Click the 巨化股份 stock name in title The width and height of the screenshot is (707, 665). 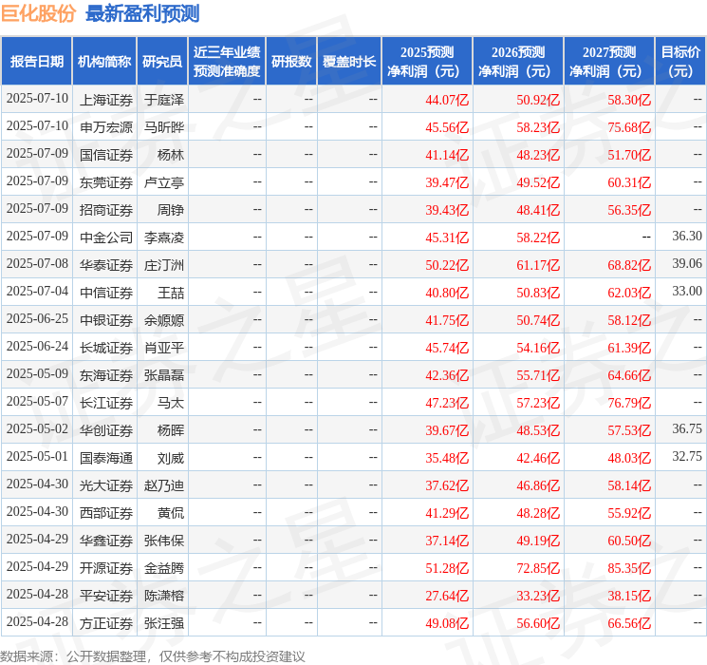point(38,13)
